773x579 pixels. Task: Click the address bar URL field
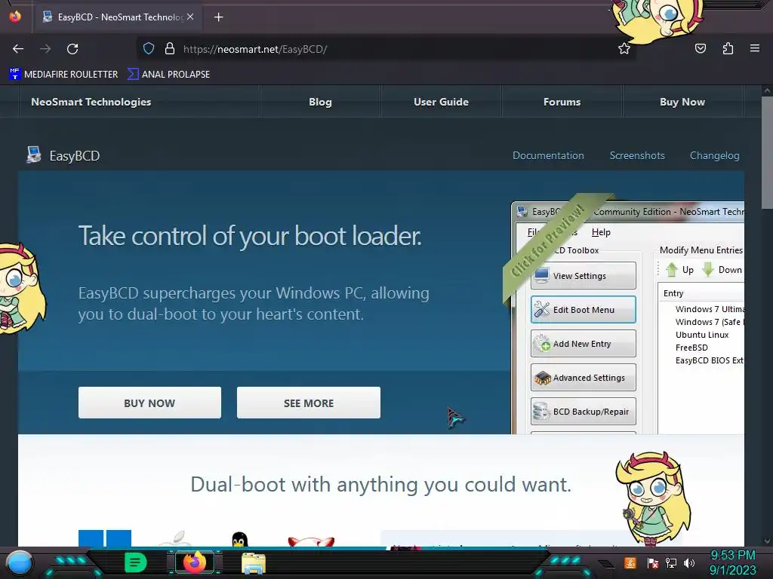pos(384,49)
